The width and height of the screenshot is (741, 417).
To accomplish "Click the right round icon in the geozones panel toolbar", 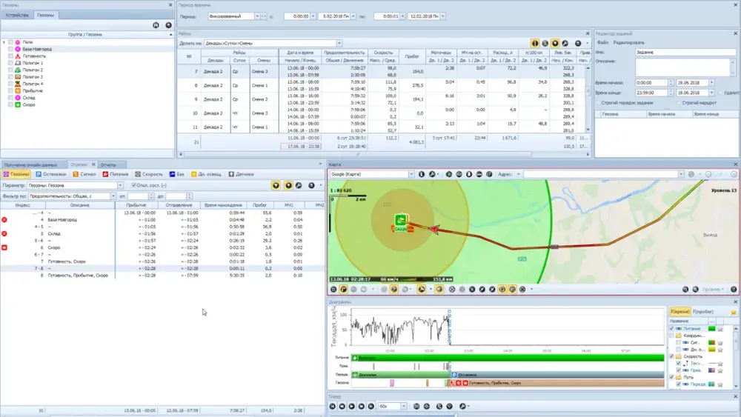I will coord(169,25).
